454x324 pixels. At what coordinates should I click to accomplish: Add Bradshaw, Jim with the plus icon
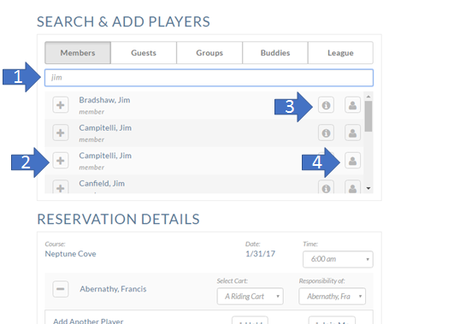tap(61, 105)
